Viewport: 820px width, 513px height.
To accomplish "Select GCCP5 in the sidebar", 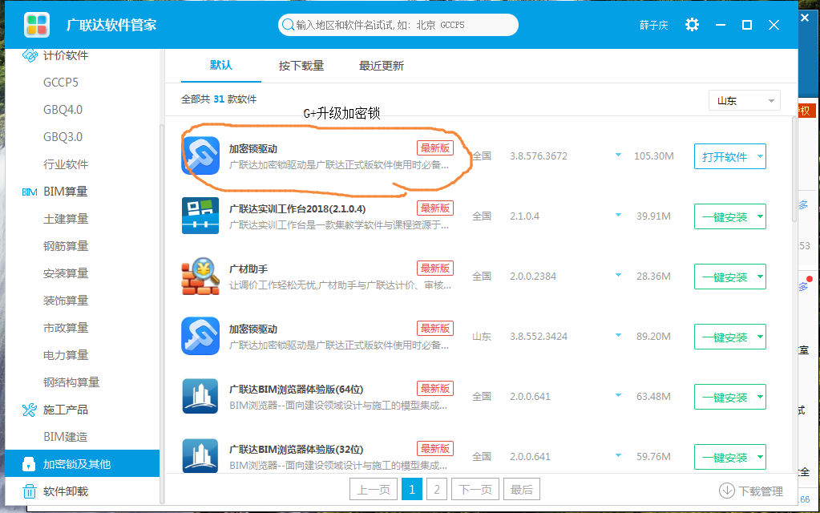I will (x=61, y=82).
